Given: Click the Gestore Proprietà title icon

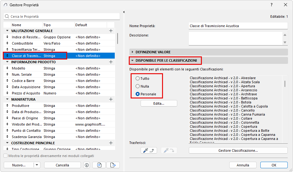Looking at the screenshot, I should pos(5,5).
